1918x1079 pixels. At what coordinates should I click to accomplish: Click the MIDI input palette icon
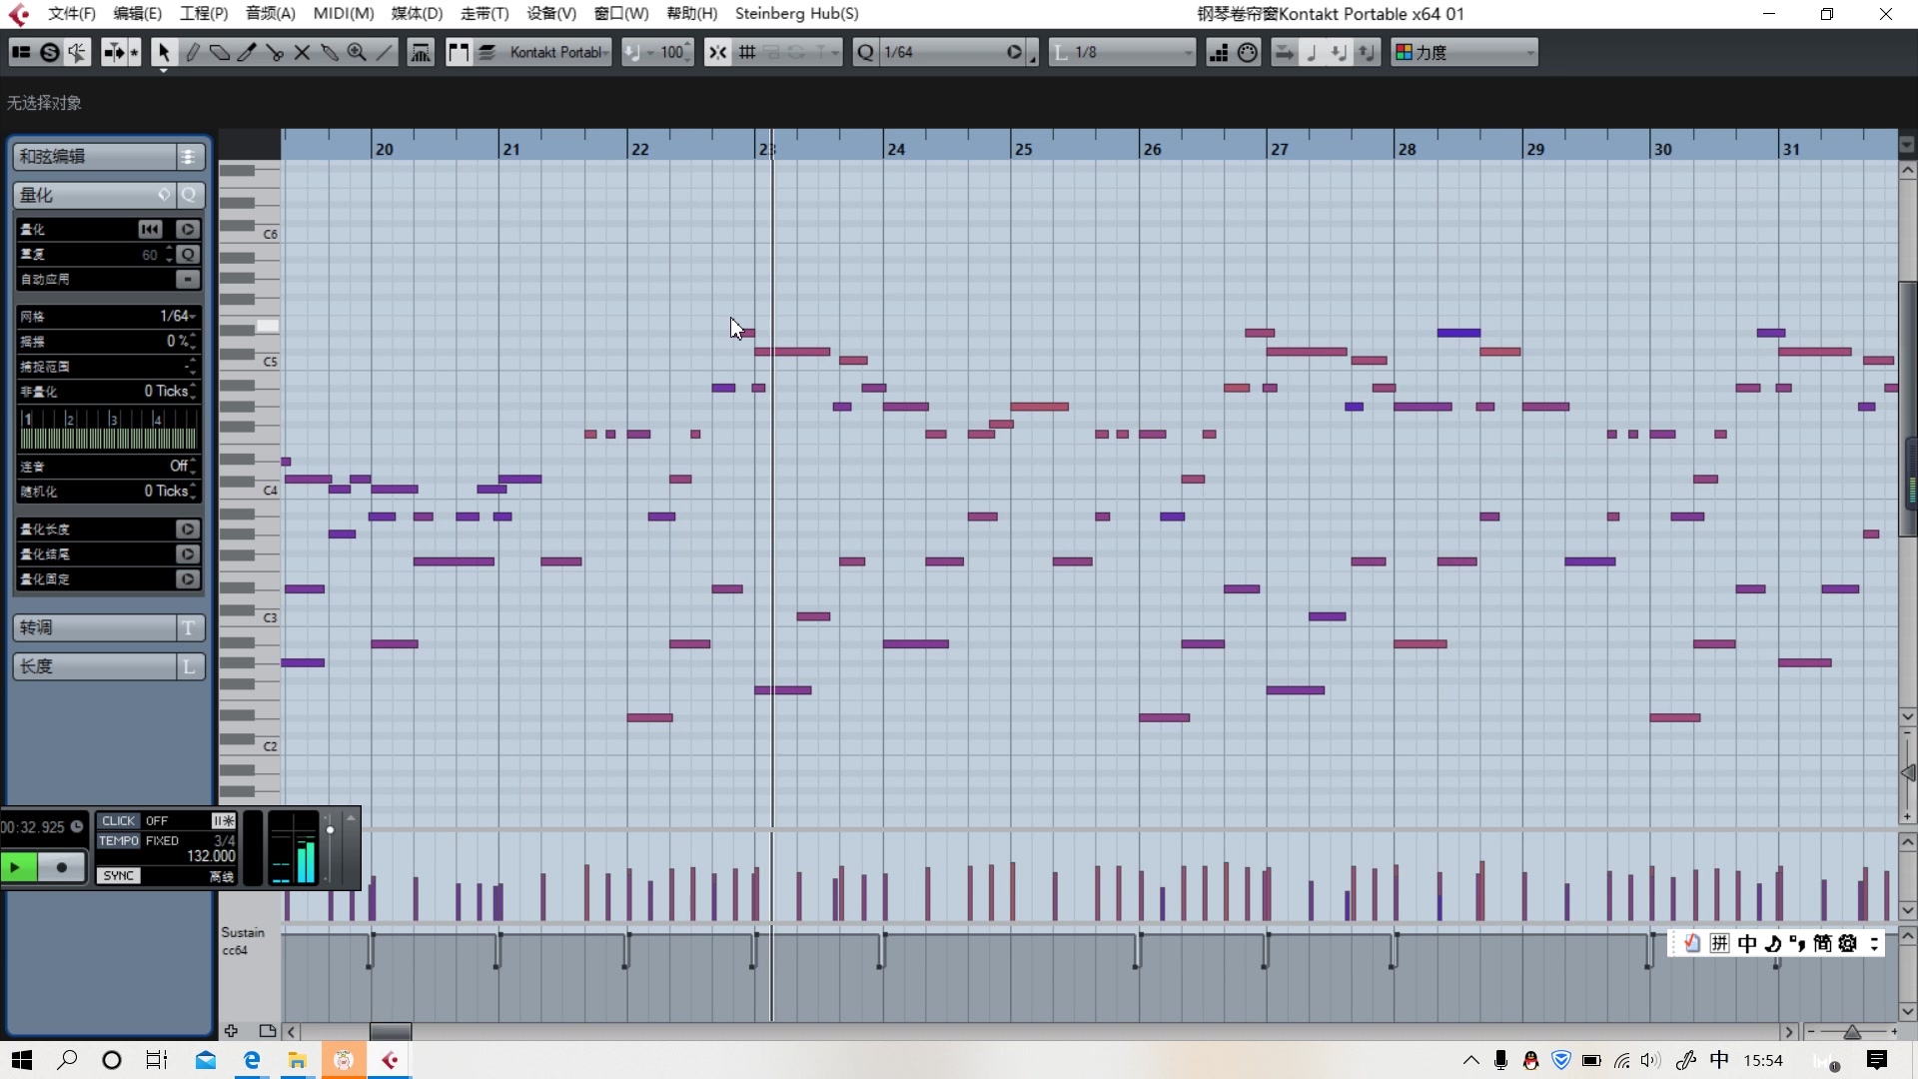coord(1248,53)
